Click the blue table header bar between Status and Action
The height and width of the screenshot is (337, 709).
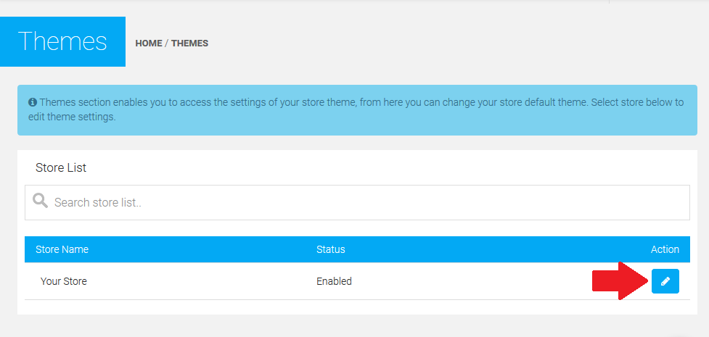[x=493, y=249]
